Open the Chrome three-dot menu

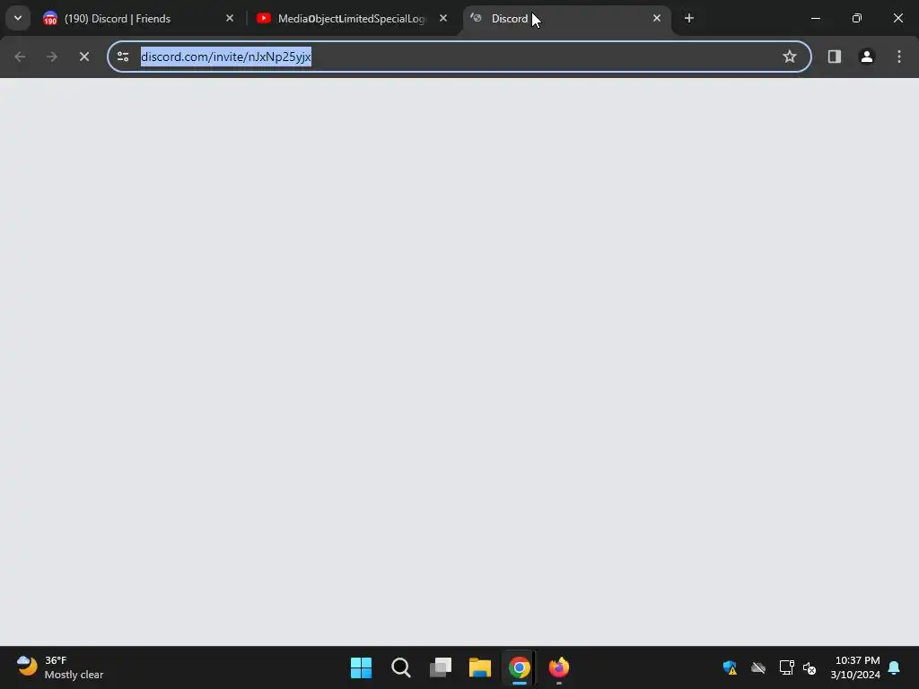899,57
